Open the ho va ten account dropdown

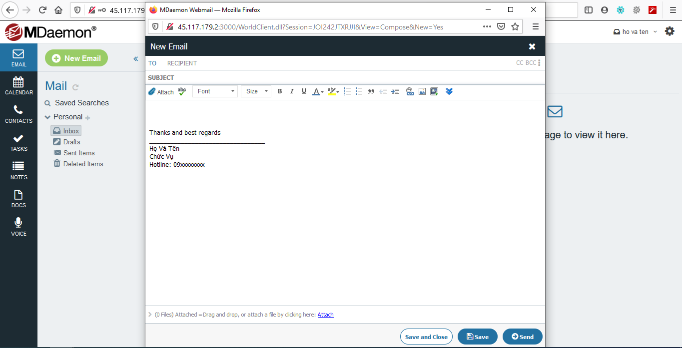click(x=635, y=31)
